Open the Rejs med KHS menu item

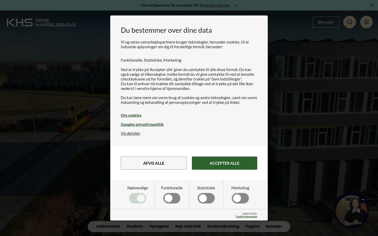188,226
